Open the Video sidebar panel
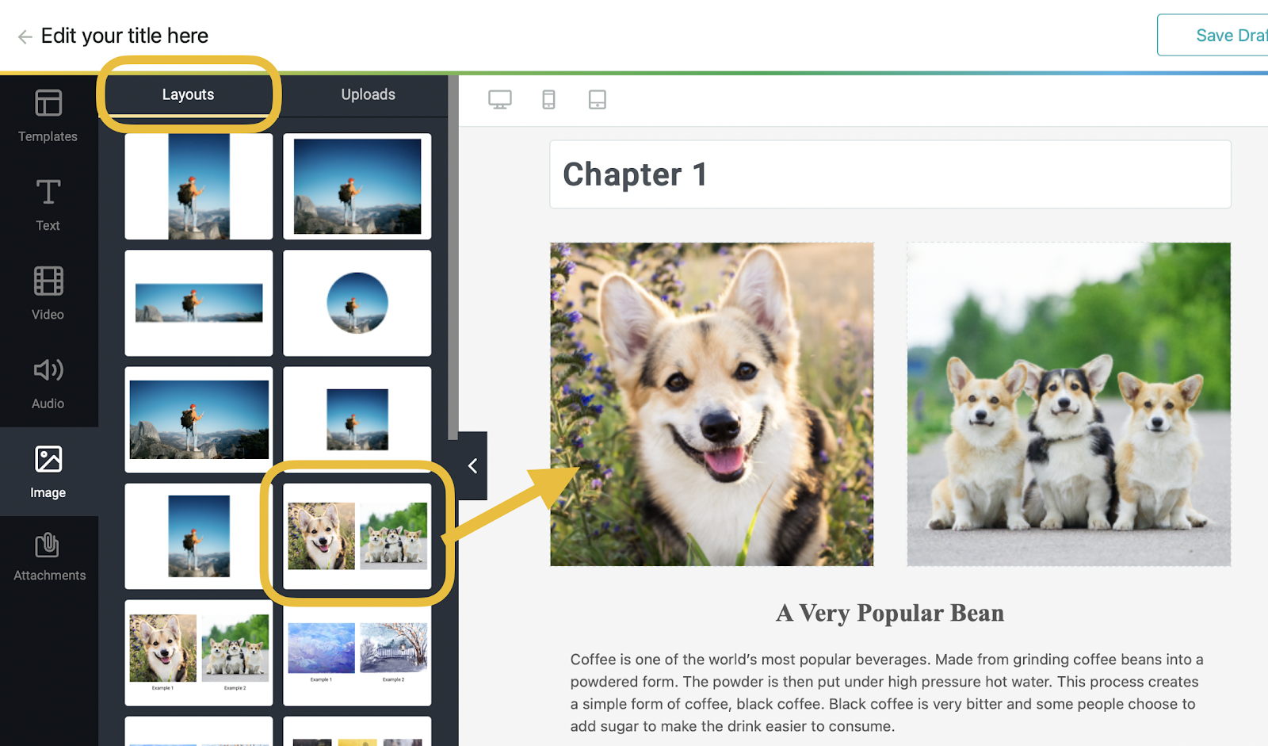Screen dimensions: 1268x746 pos(48,294)
